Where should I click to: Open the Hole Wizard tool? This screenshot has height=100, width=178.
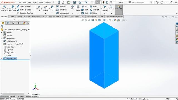pos(46,8)
